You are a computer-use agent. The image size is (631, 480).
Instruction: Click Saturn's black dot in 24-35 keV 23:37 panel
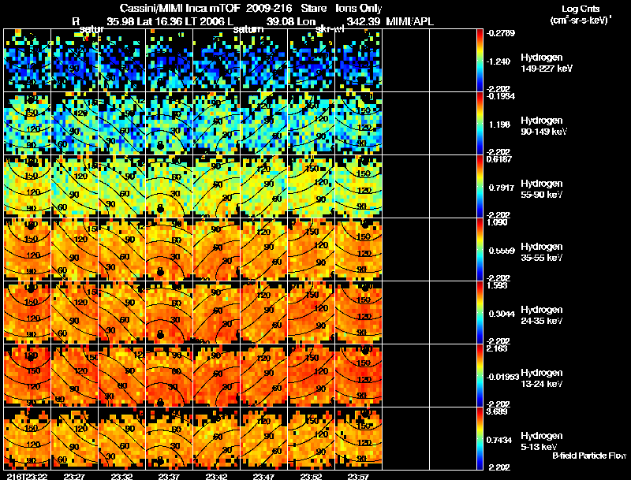click(x=160, y=335)
